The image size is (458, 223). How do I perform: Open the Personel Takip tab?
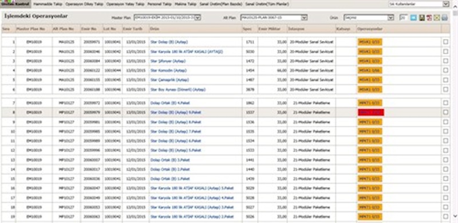point(160,5)
